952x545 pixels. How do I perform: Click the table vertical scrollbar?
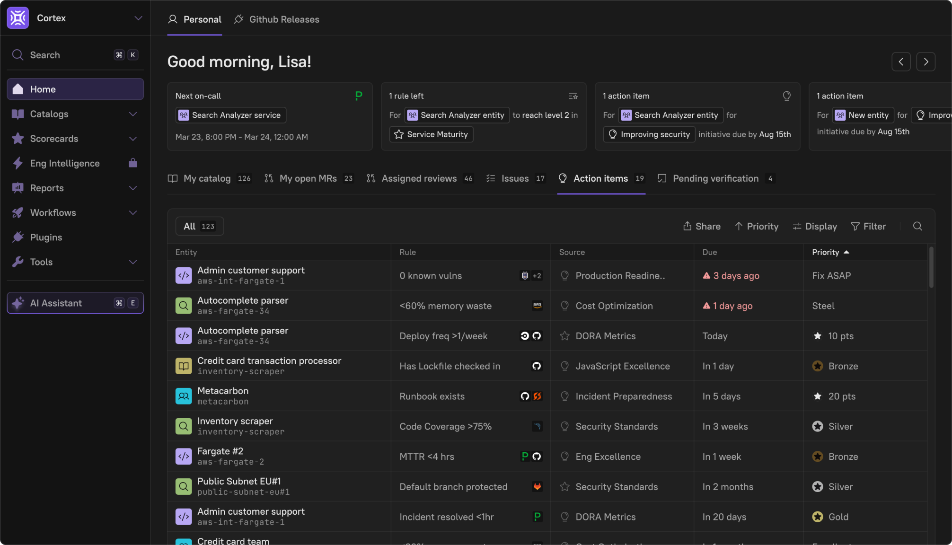tap(931, 267)
